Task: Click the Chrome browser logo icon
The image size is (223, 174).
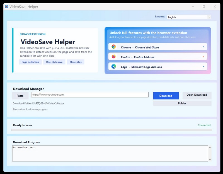Action: point(114,47)
